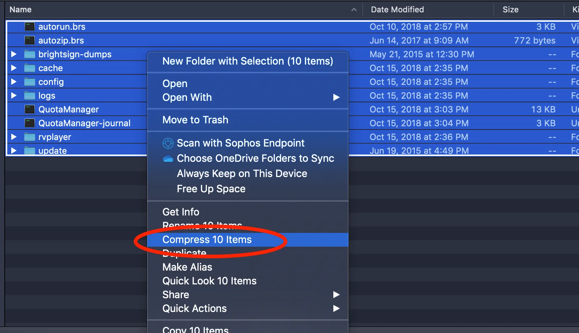Select the config folder icon
This screenshot has height=333, width=579.
coord(29,82)
